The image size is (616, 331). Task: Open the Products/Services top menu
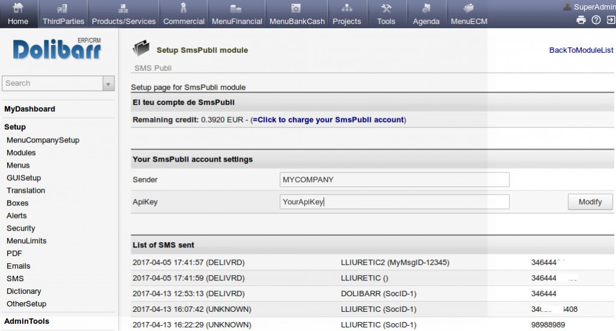pos(124,14)
